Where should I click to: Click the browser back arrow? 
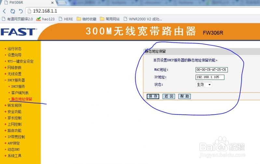point(4,11)
